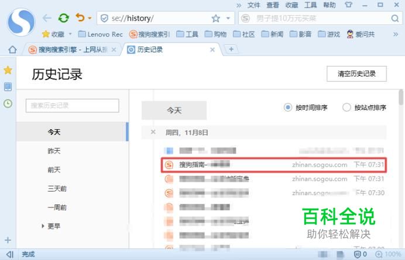Open the 查看 menu
This screenshot has width=405, height=260.
(x=273, y=5)
